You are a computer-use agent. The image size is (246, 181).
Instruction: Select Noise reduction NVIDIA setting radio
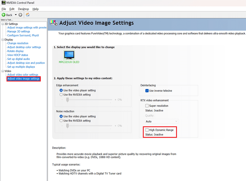61,120
